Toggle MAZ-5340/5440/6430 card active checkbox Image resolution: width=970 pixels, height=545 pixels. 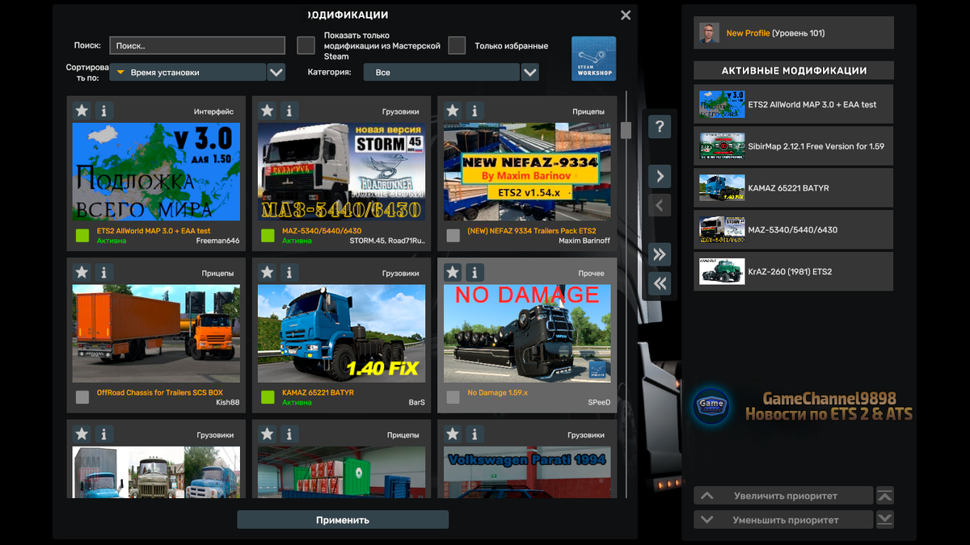point(268,236)
